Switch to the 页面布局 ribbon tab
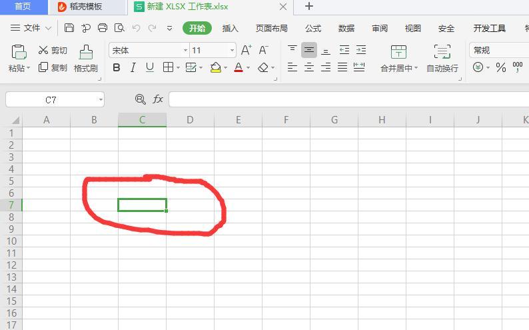 point(272,29)
